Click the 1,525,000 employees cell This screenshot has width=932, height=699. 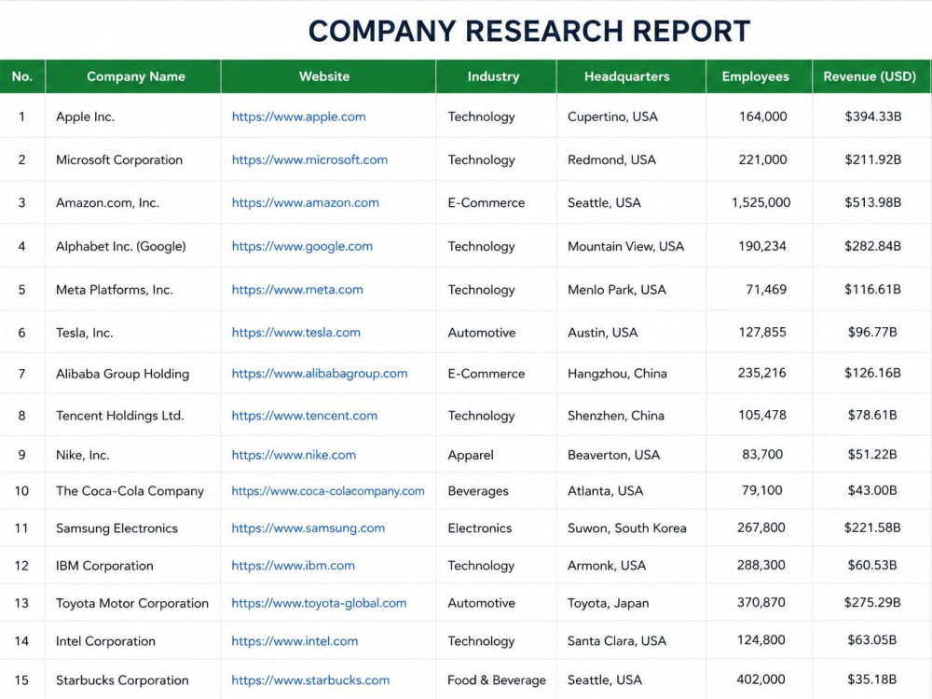pyautogui.click(x=759, y=202)
